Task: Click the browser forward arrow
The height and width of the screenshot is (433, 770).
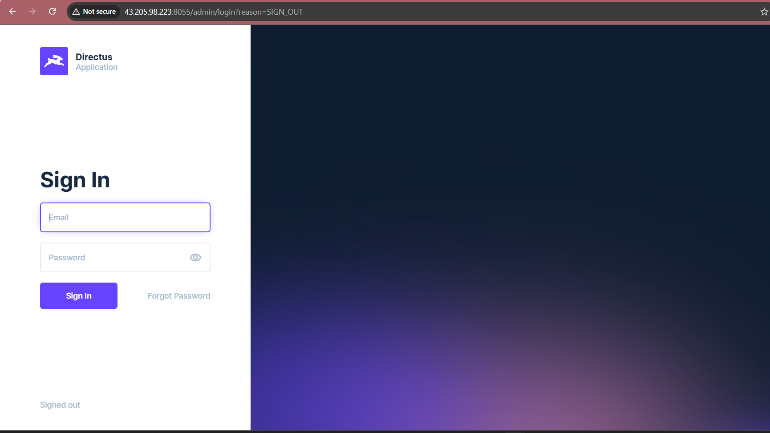Action: tap(32, 12)
